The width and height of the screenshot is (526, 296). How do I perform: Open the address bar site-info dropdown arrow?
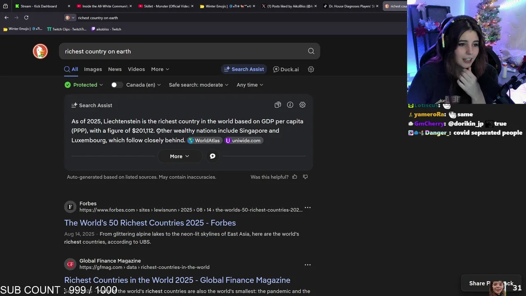pos(73,18)
